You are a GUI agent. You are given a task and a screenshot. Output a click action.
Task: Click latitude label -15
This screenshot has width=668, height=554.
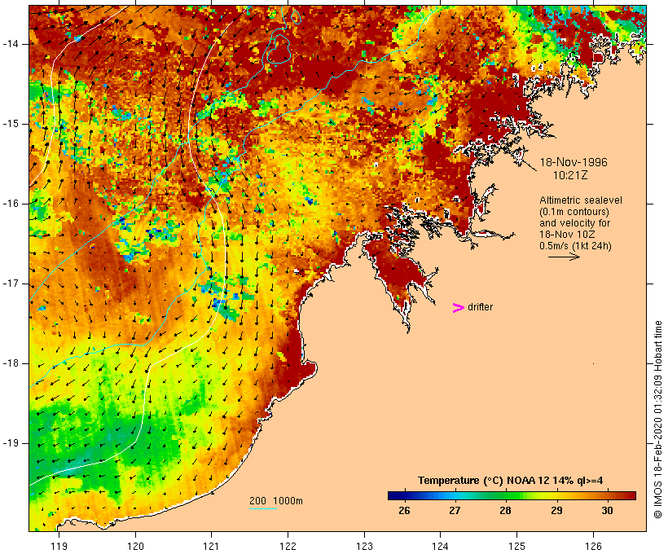tap(11, 124)
